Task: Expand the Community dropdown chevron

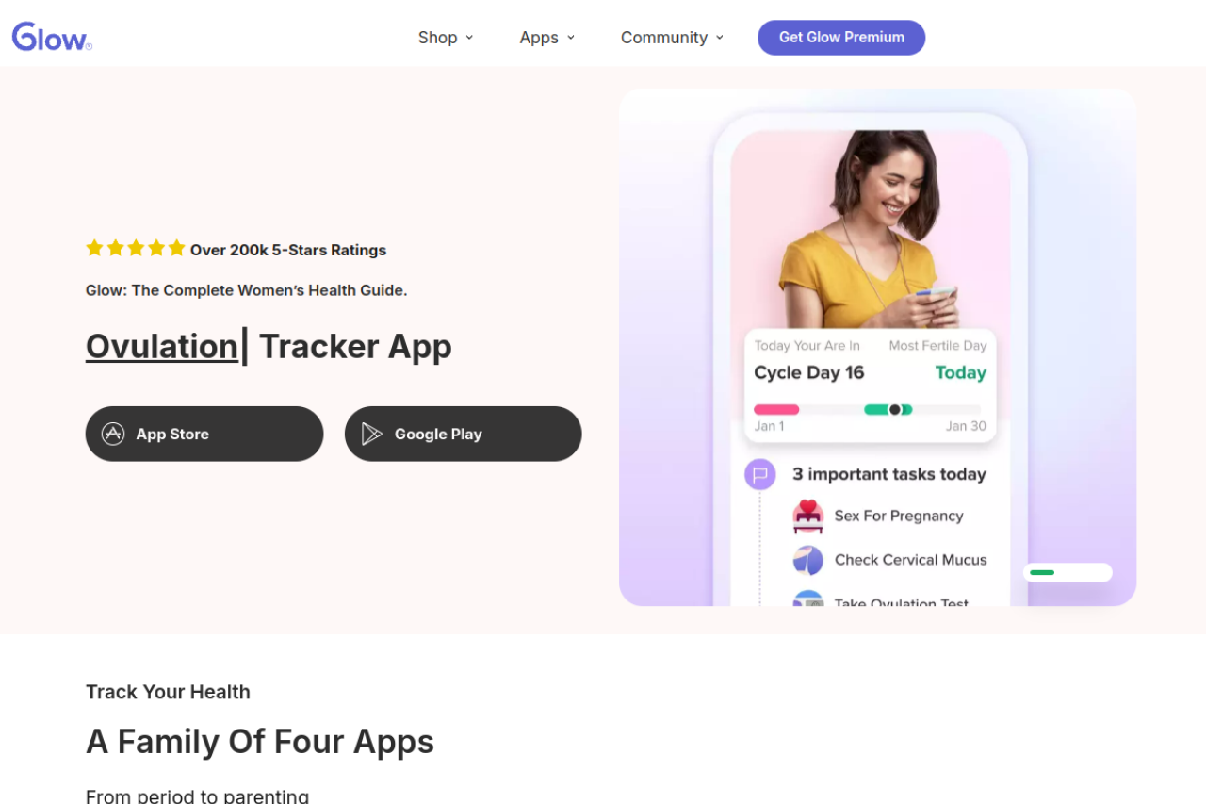Action: pos(720,38)
